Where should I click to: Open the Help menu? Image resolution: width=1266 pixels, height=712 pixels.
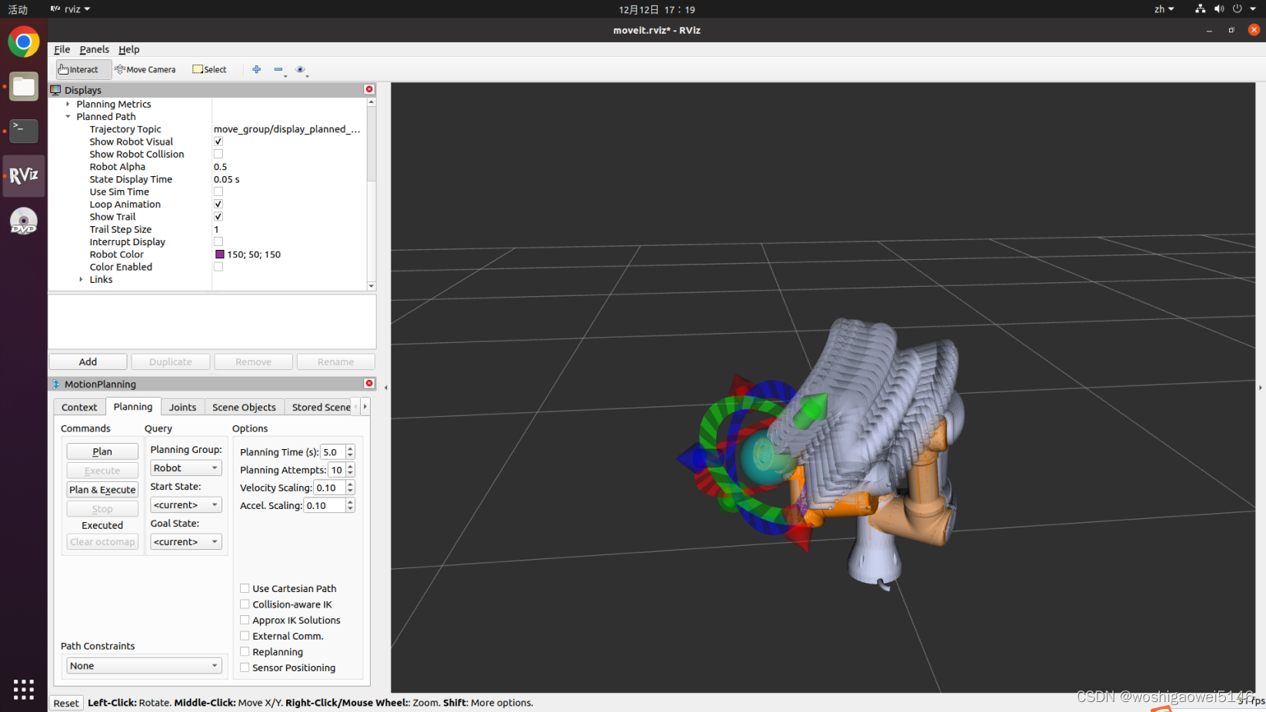click(x=128, y=49)
